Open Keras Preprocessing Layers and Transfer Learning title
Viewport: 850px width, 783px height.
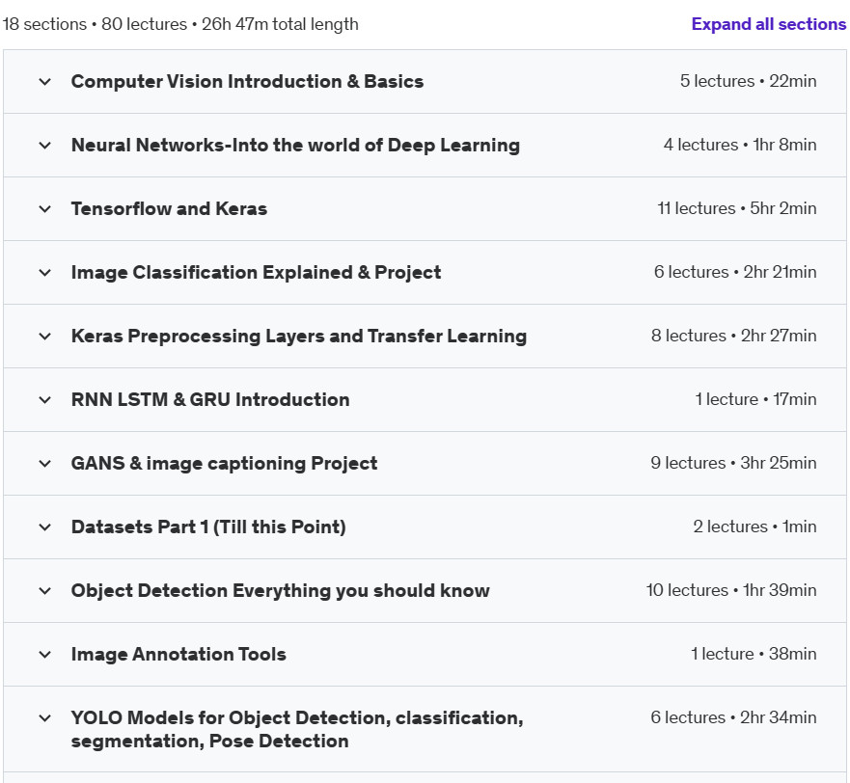pyautogui.click(x=299, y=336)
